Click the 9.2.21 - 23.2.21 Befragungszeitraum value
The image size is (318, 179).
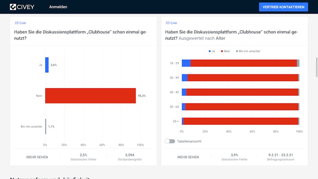tap(281, 155)
